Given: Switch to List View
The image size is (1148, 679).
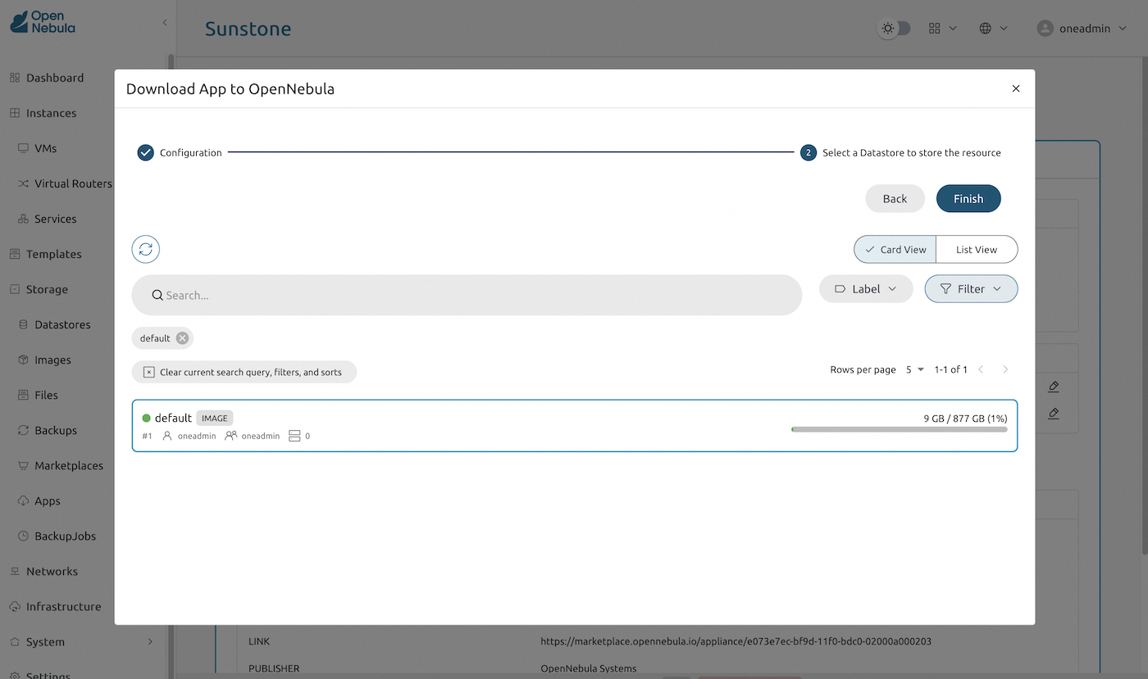Looking at the screenshot, I should click(x=976, y=249).
